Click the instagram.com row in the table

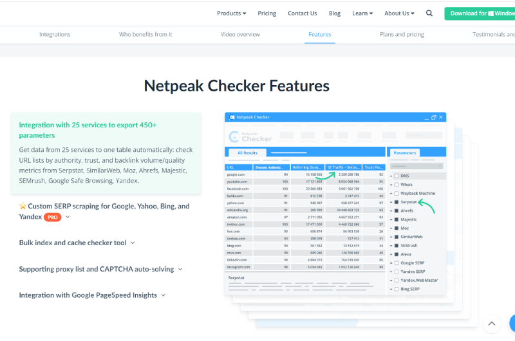click(x=304, y=267)
